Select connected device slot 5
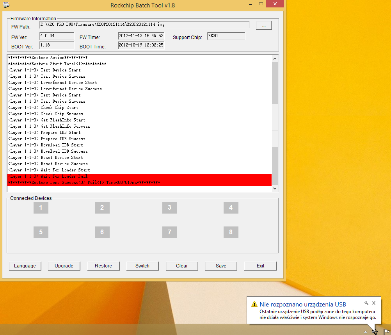 (41, 232)
